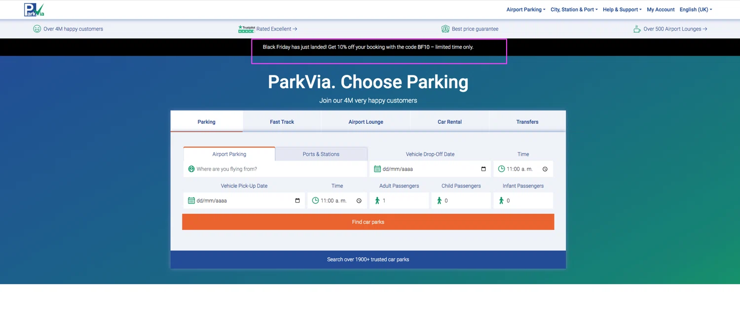The image size is (740, 321).
Task: Click the Trustpilot stars logo
Action: coord(246,29)
